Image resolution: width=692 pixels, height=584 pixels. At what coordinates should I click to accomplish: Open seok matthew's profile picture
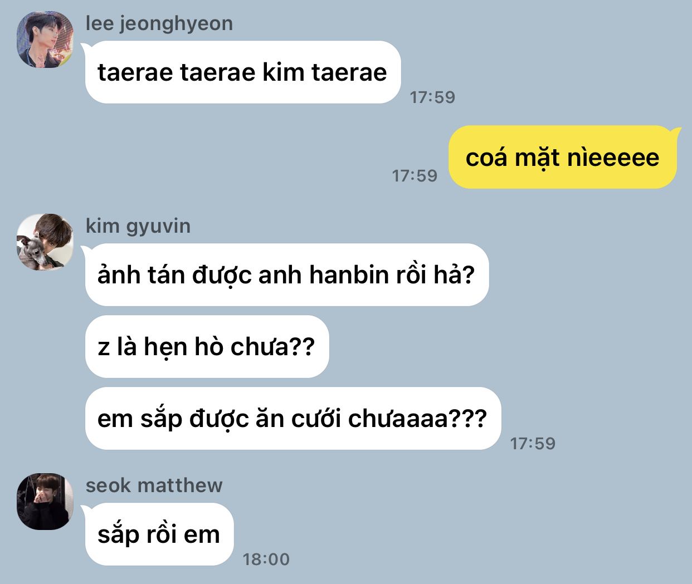pos(45,501)
